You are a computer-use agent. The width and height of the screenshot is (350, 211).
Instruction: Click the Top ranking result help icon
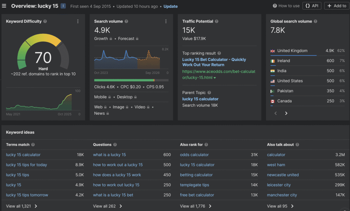click(x=219, y=53)
